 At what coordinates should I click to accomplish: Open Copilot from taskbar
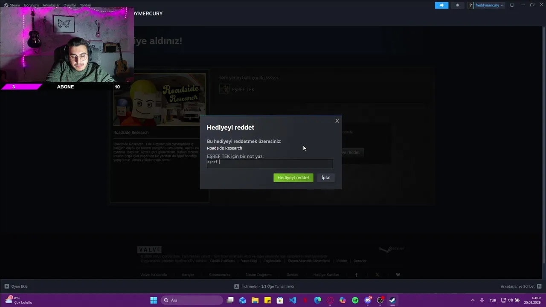pyautogui.click(x=343, y=300)
